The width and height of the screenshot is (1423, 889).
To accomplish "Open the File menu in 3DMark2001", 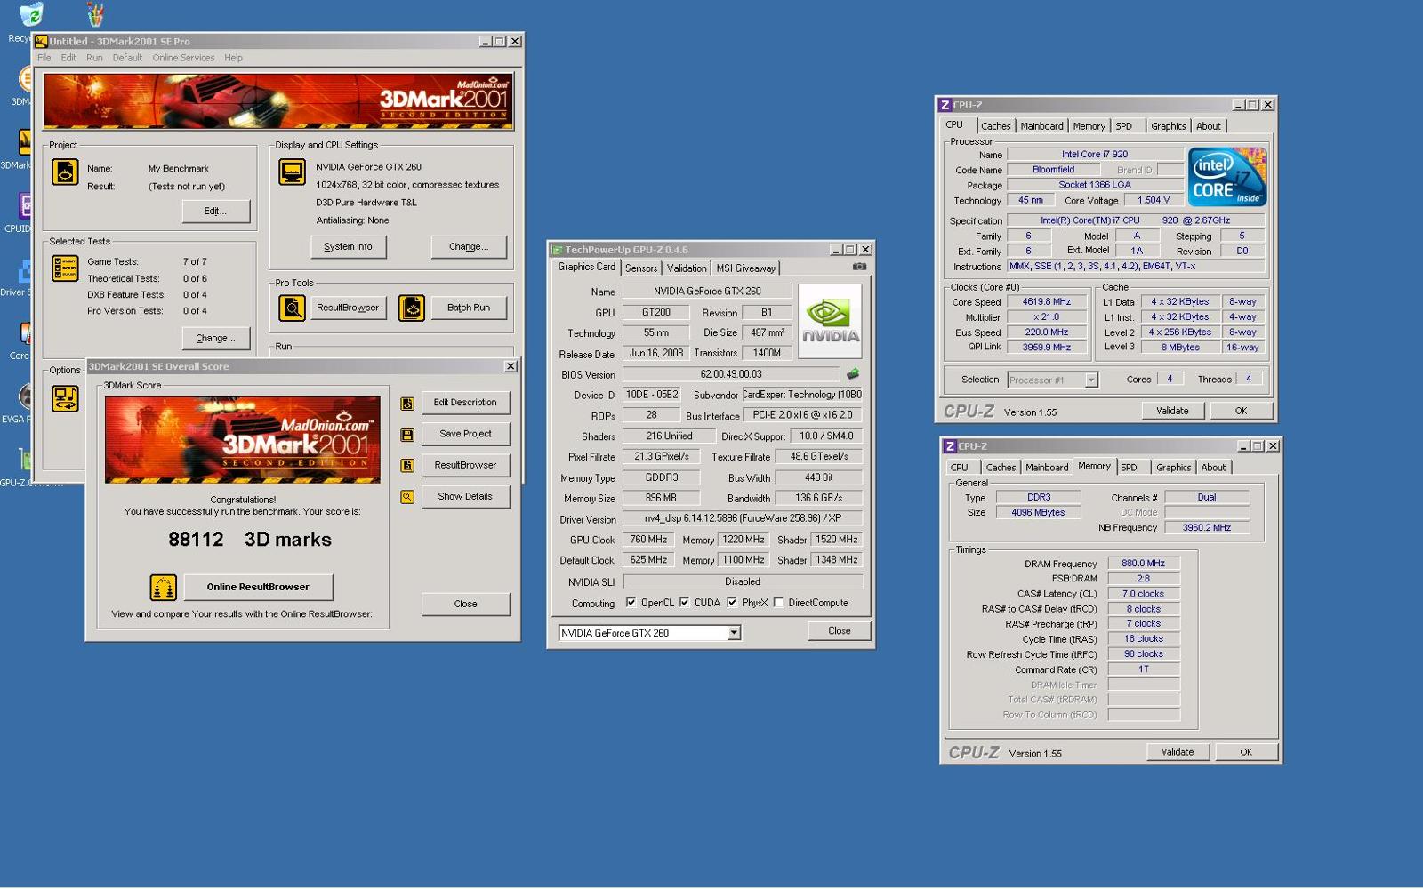I will click(44, 58).
